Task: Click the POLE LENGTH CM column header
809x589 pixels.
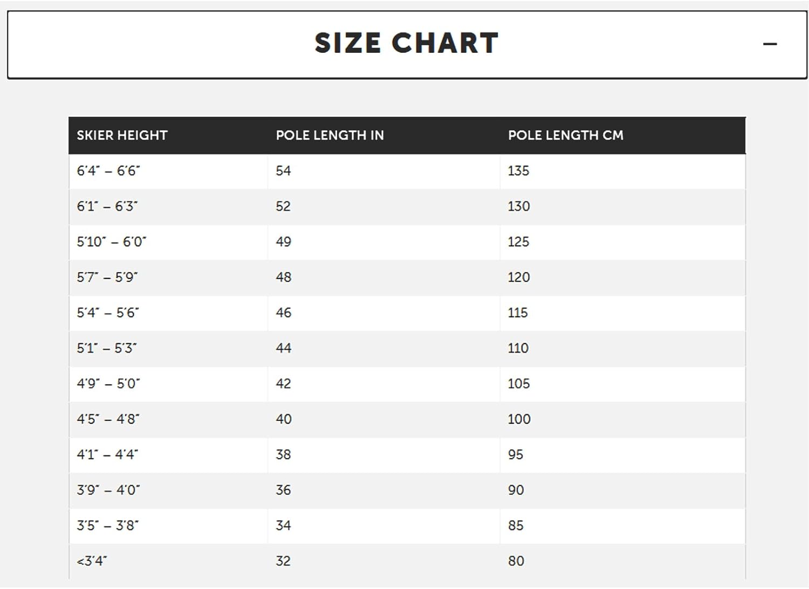Action: click(x=565, y=135)
